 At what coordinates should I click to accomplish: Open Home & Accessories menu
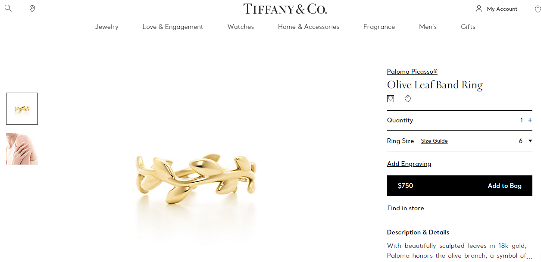pyautogui.click(x=309, y=27)
